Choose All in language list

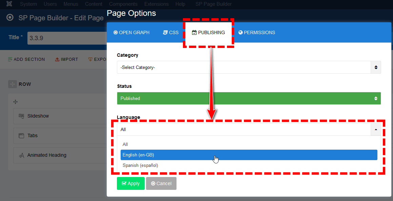[249, 144]
